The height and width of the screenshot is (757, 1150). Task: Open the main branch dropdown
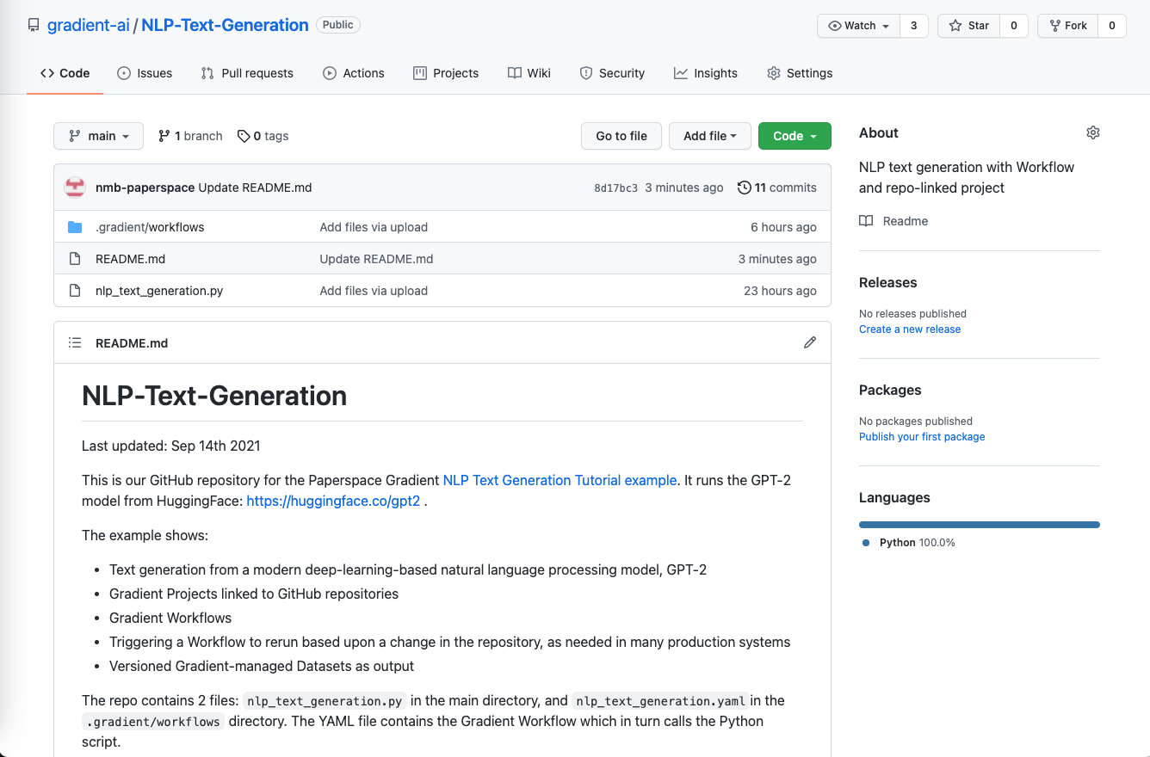click(x=99, y=136)
